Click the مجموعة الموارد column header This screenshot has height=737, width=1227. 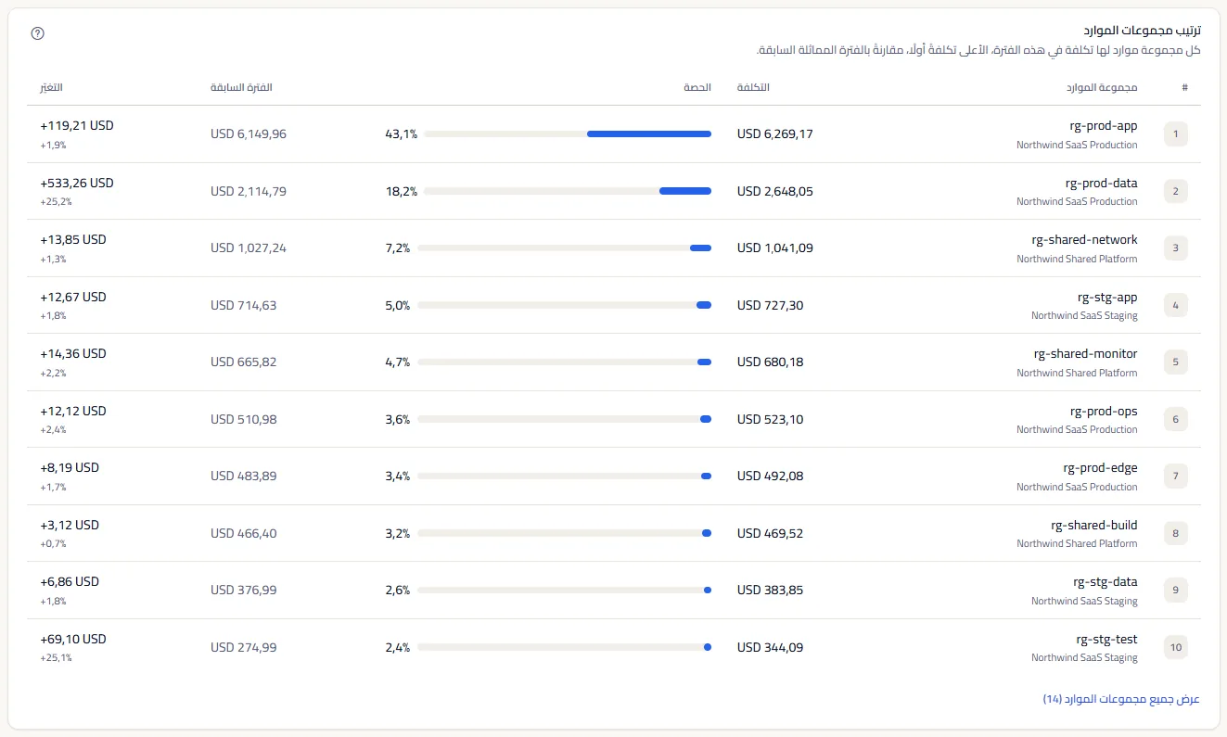click(1101, 87)
